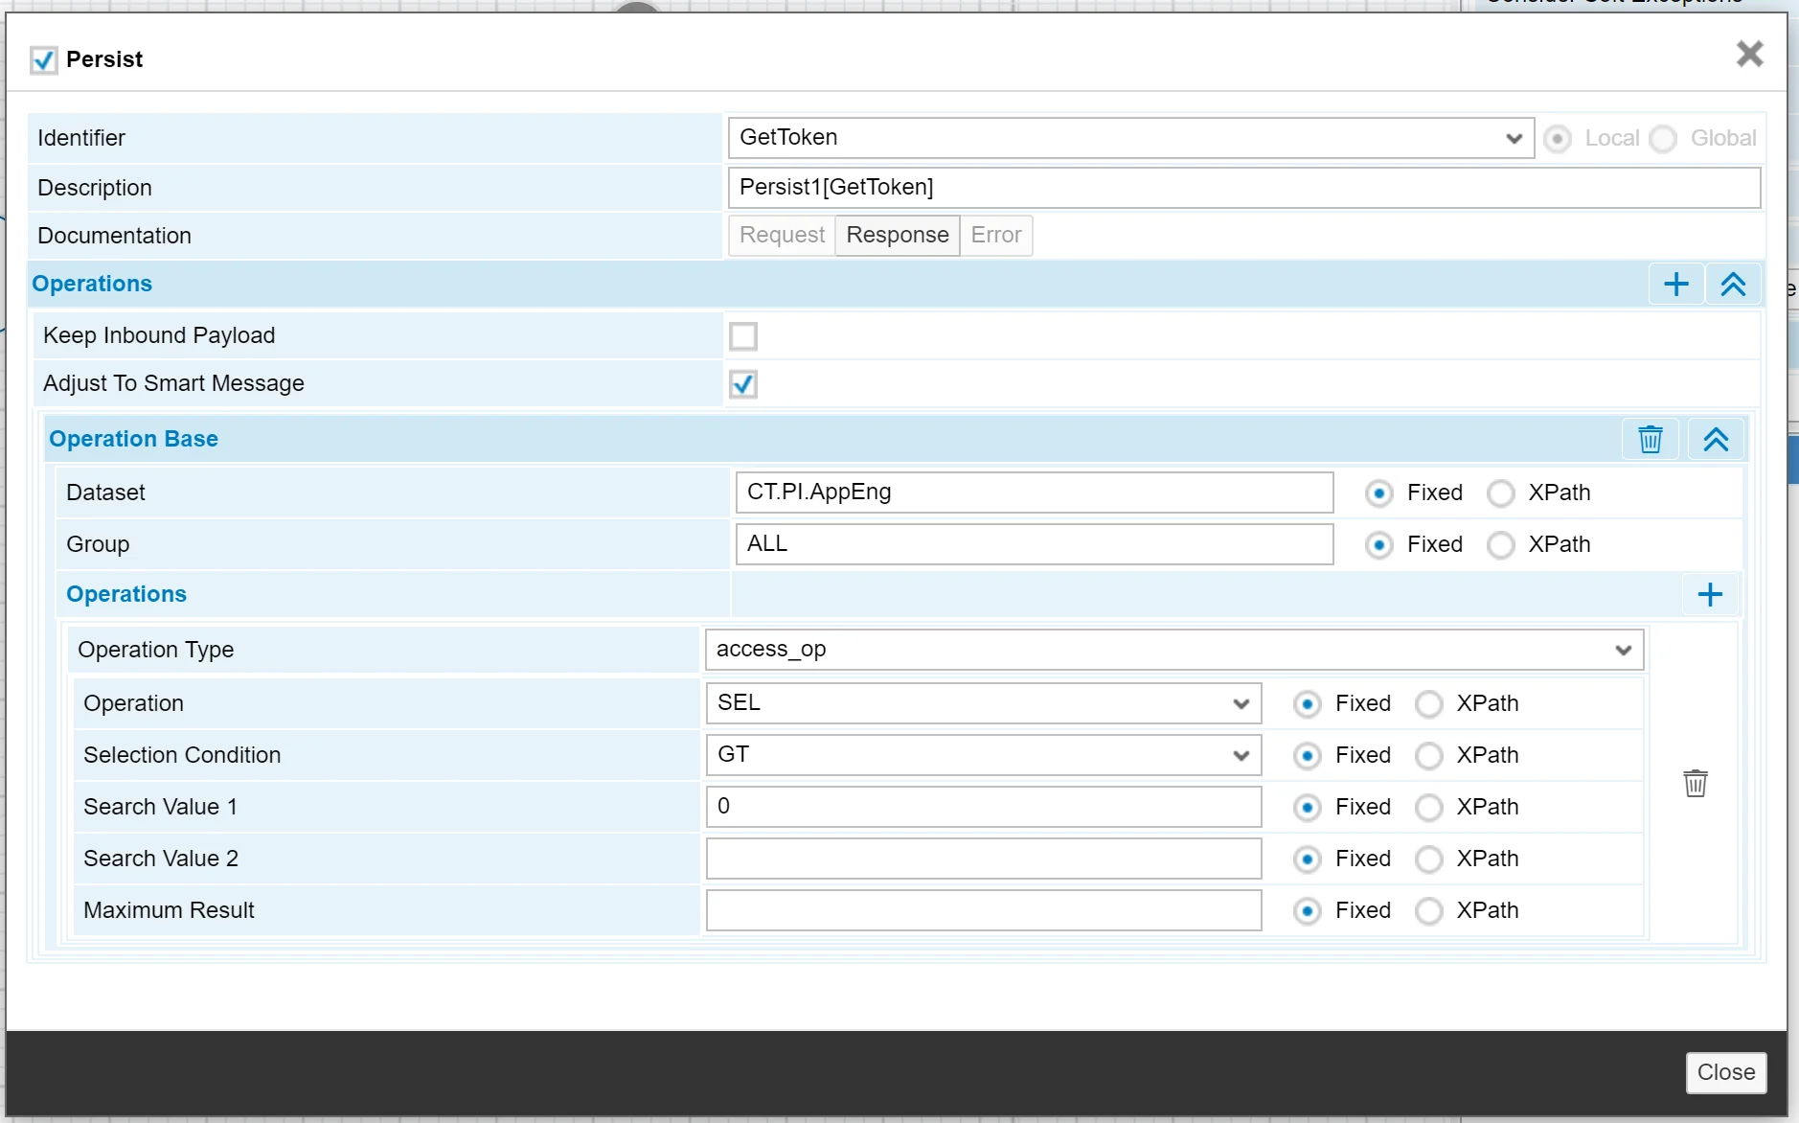Toggle the Persist checkbox
The image size is (1799, 1123).
click(x=44, y=60)
